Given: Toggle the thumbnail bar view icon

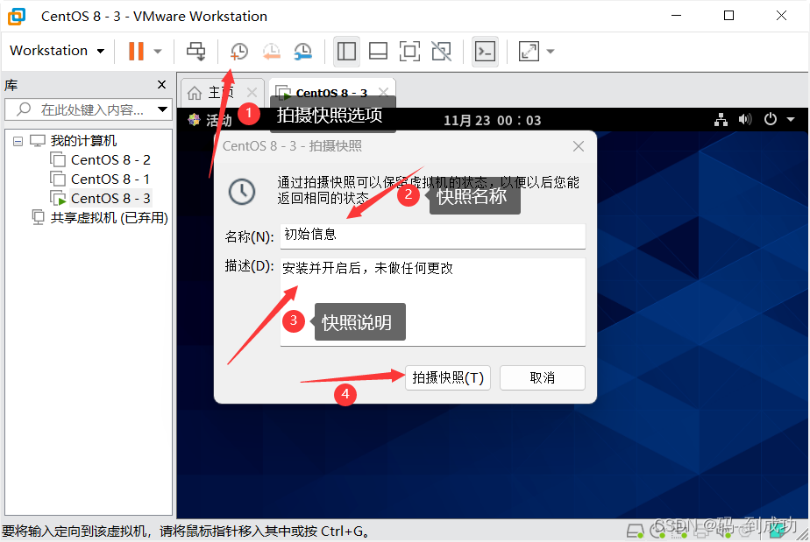Looking at the screenshot, I should pyautogui.click(x=378, y=51).
